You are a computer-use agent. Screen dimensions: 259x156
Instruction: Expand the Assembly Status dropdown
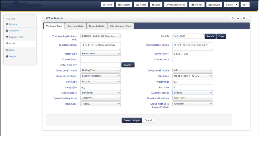[192, 93]
